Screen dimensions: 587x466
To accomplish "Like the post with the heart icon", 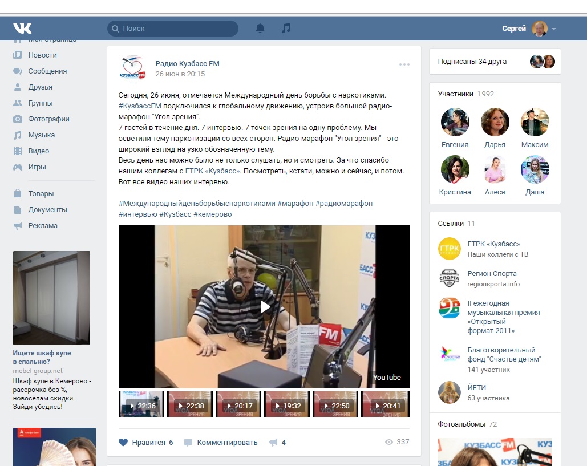I will pos(123,443).
